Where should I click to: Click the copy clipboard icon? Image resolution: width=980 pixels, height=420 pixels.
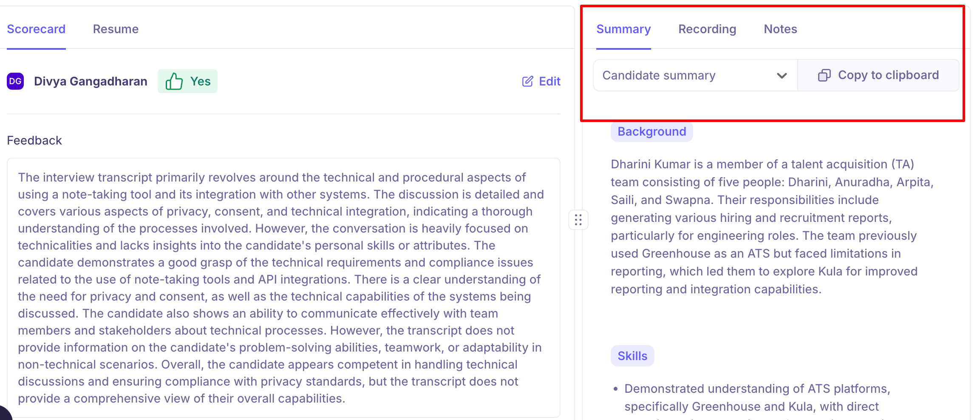[x=824, y=75]
